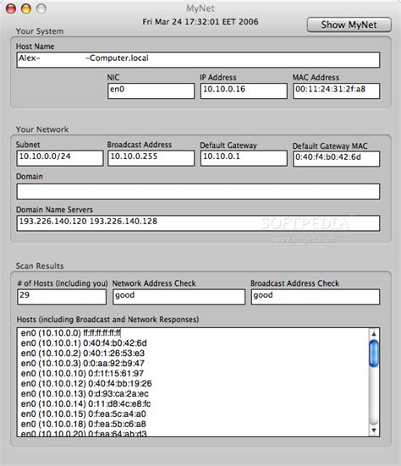This screenshot has height=466, width=401.
Task: Select host entry en0 (10.10.0.15)
Action: click(84, 414)
